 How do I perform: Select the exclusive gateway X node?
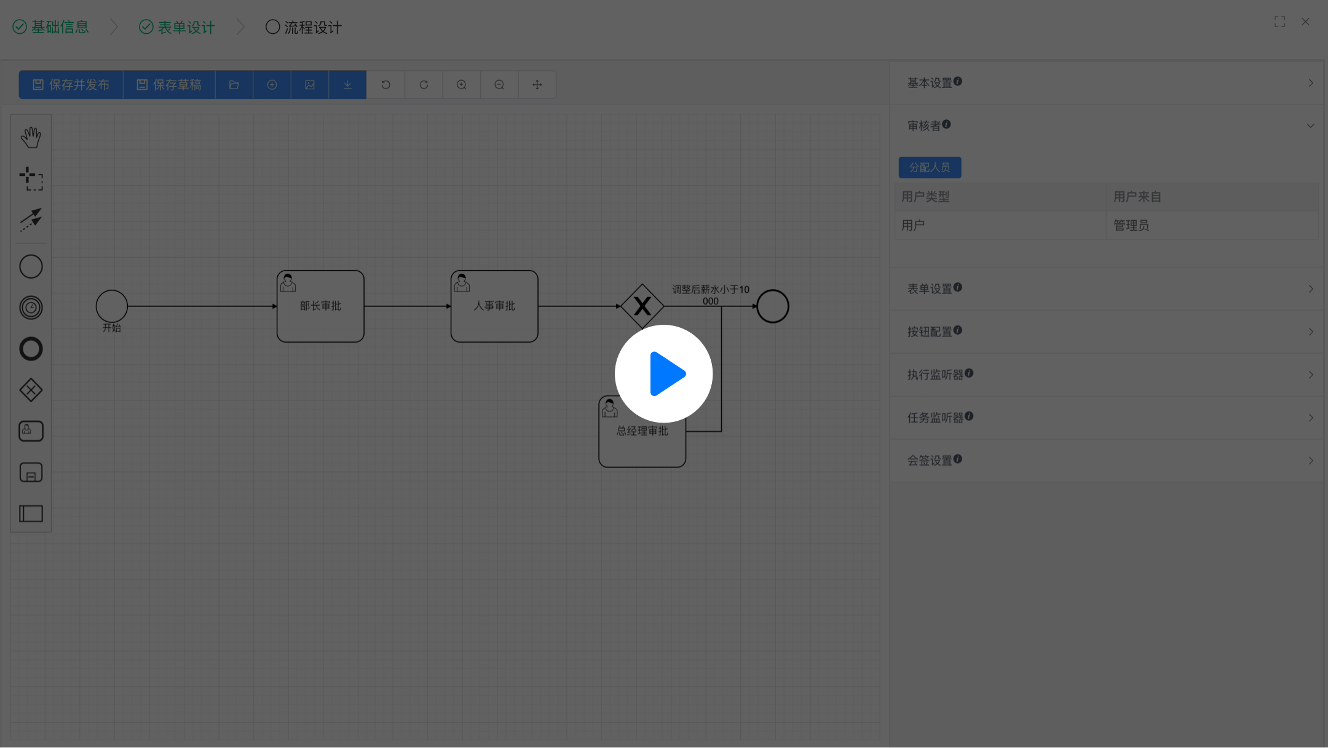tap(642, 306)
